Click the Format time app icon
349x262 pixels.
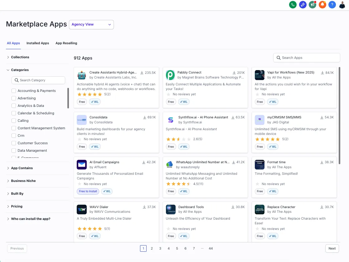(x=259, y=165)
